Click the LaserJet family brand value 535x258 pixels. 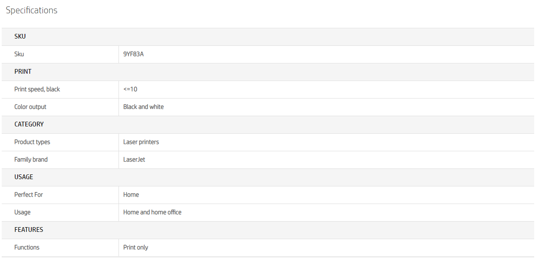coord(134,159)
